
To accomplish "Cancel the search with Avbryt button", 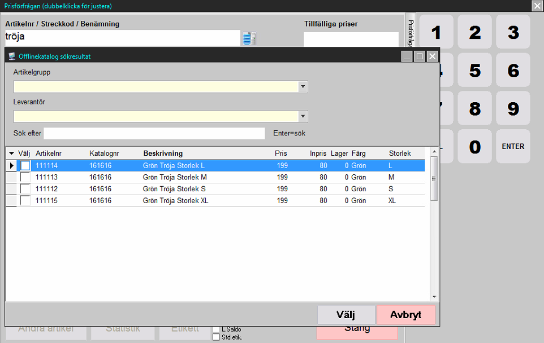I will coord(405,315).
